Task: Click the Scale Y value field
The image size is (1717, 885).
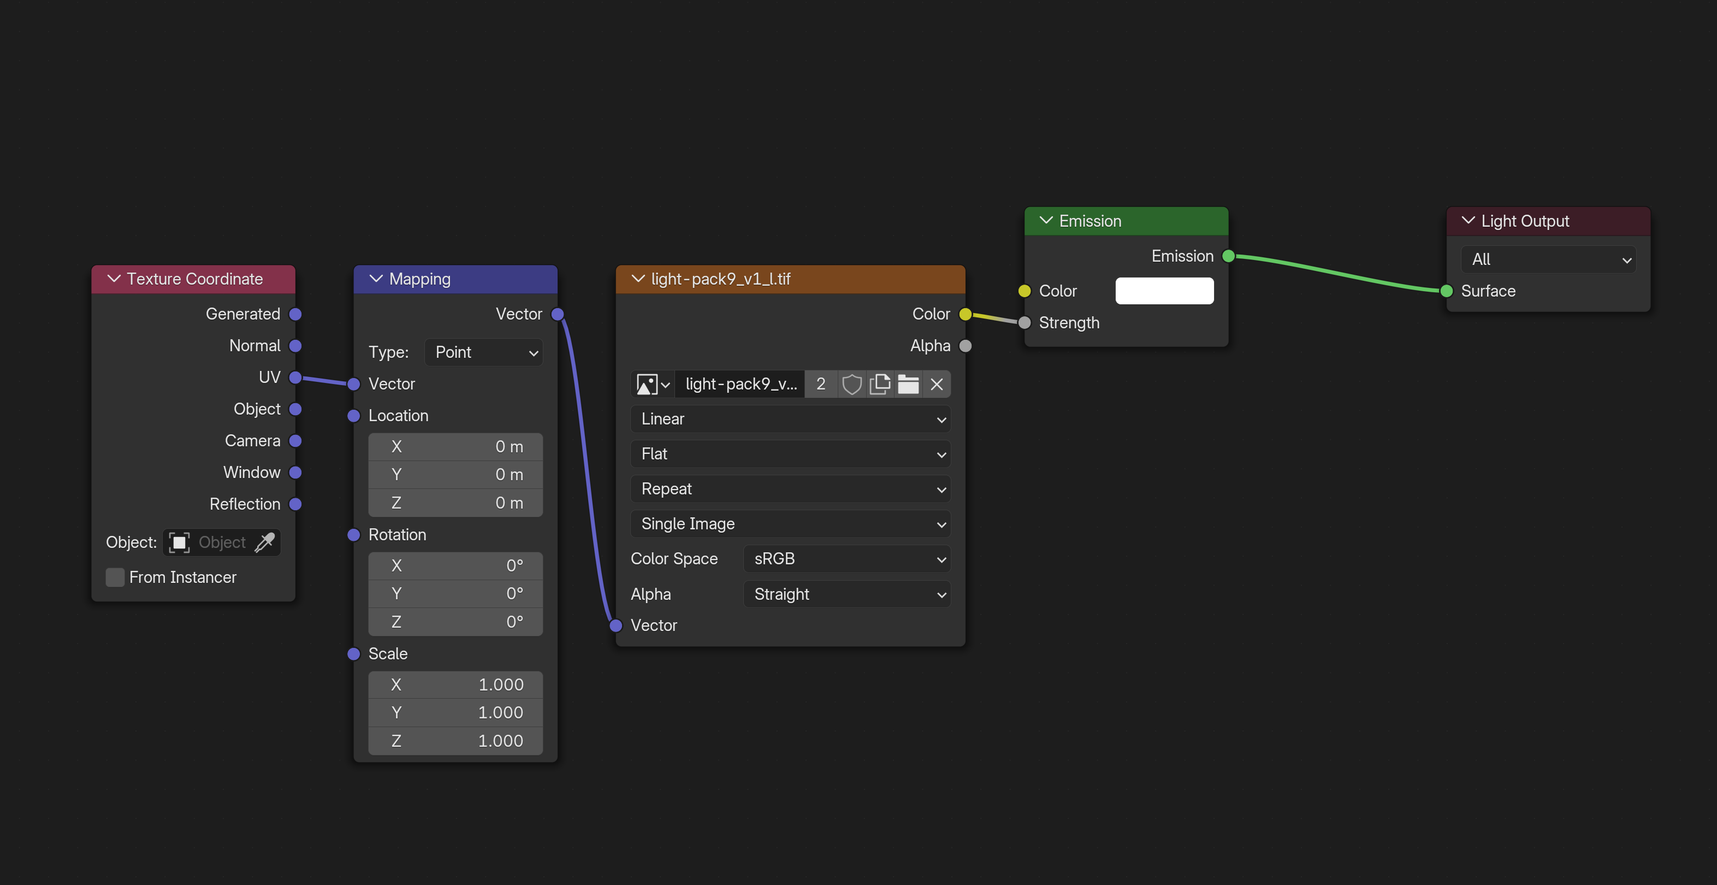Action: [455, 713]
